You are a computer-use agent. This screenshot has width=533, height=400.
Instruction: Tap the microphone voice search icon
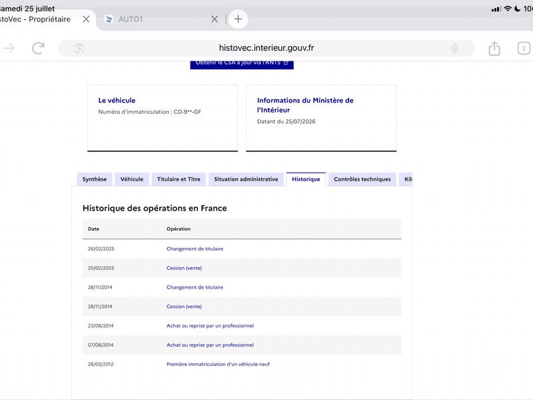point(454,48)
